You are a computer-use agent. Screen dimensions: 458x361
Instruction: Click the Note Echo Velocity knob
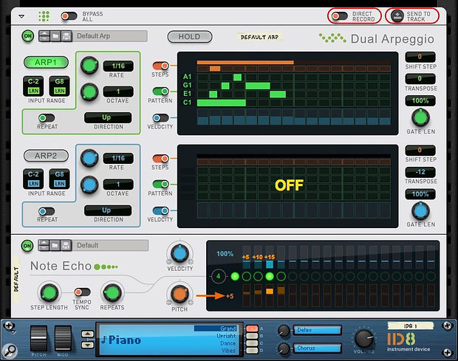point(180,253)
